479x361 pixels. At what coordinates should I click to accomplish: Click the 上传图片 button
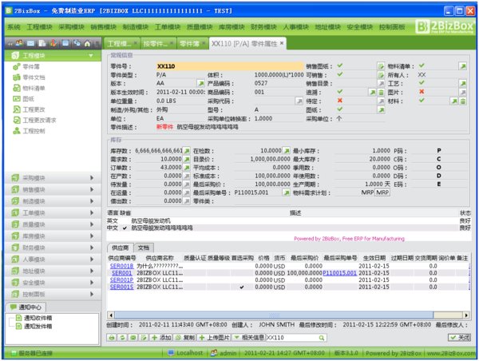pyautogui.click(x=214, y=338)
